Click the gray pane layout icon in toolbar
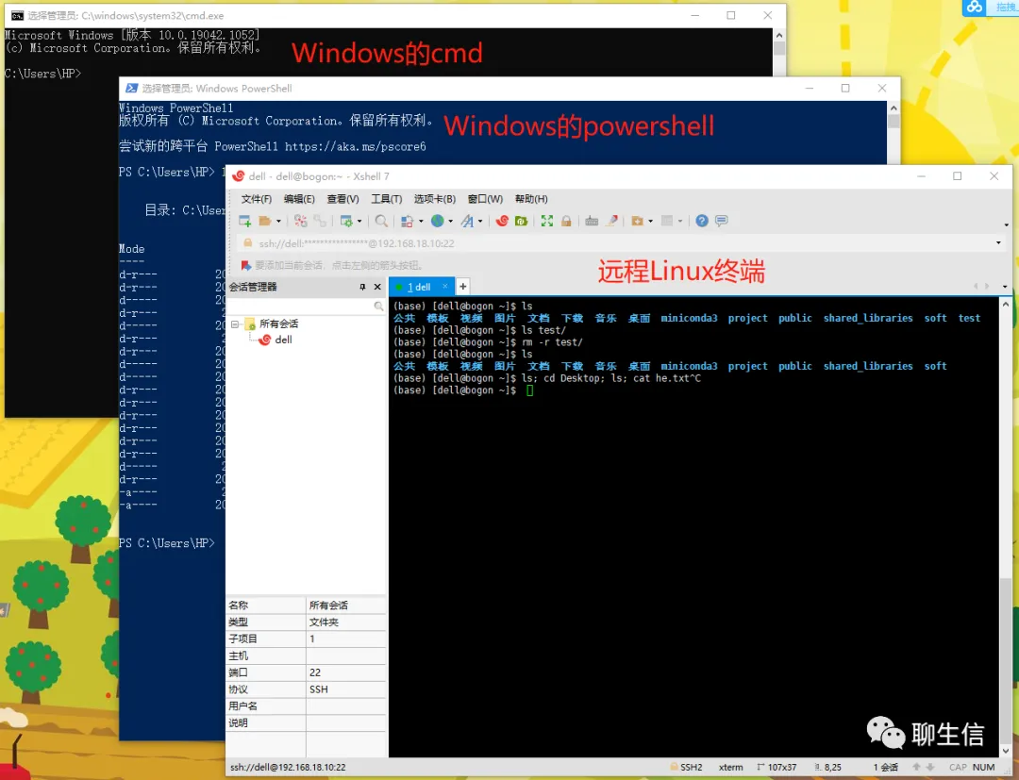 [x=667, y=221]
